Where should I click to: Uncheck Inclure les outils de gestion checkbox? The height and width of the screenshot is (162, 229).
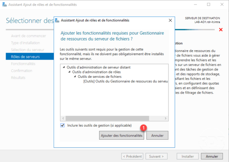coord(63,125)
